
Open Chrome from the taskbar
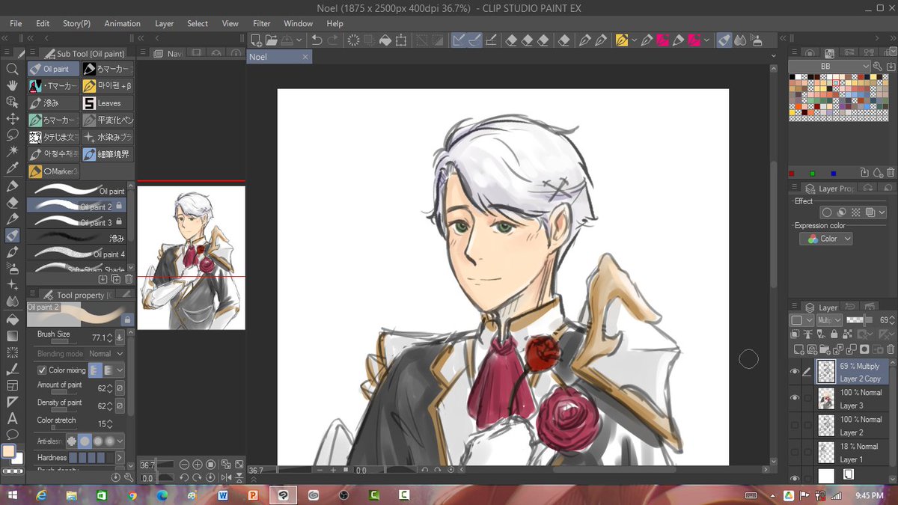pos(132,495)
